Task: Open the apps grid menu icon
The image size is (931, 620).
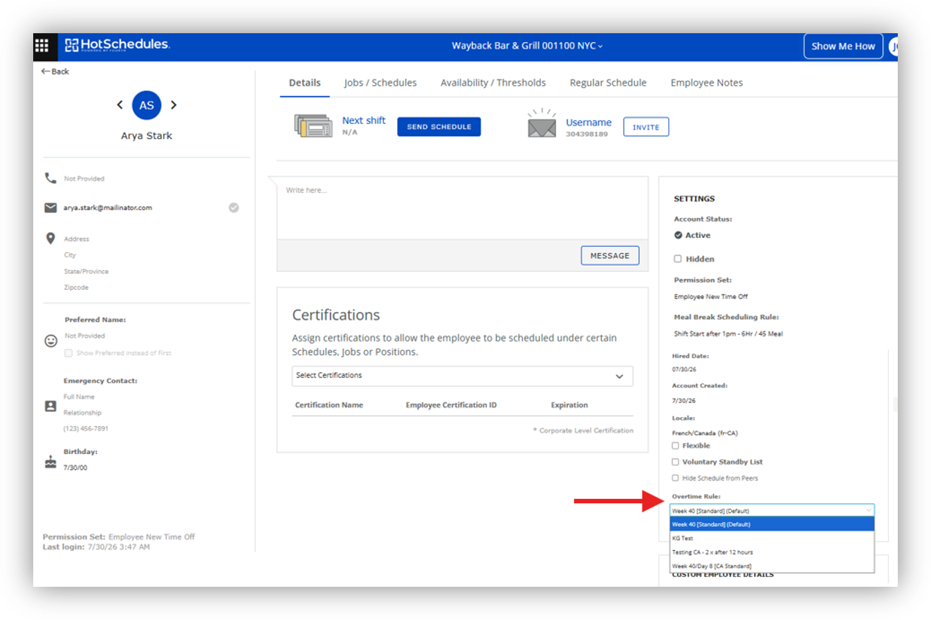Action: coord(42,46)
